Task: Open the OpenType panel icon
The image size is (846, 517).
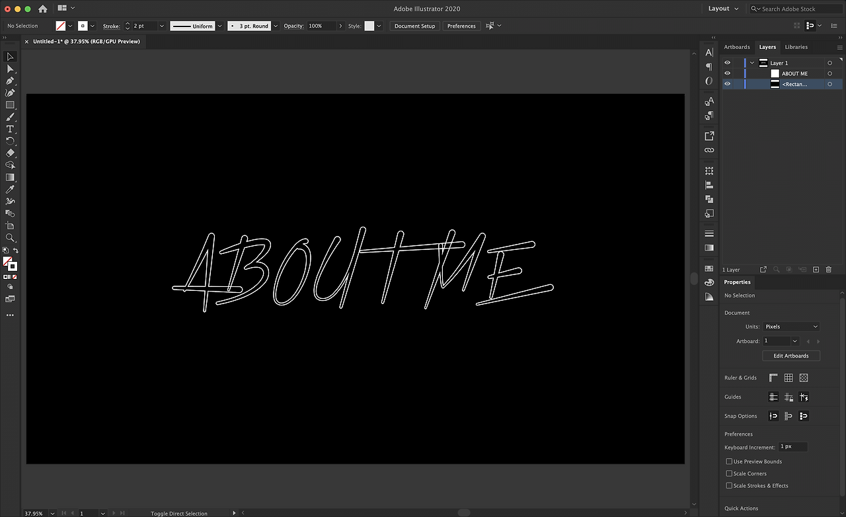Action: pos(709,81)
